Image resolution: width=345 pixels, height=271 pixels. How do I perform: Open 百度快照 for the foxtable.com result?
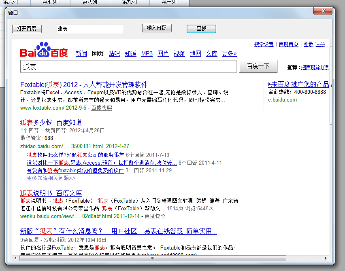[x=102, y=108]
